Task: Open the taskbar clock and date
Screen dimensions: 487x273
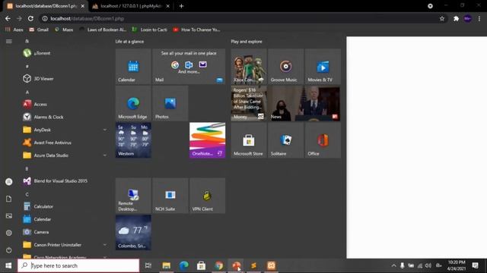Action: click(457, 265)
